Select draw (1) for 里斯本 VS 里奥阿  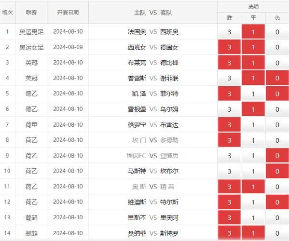(253, 218)
